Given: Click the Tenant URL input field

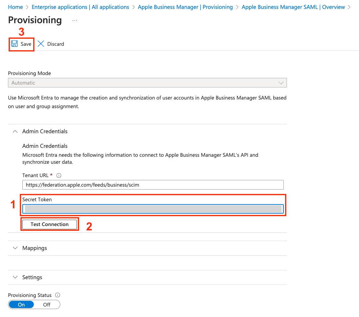Looking at the screenshot, I should pos(153,185).
